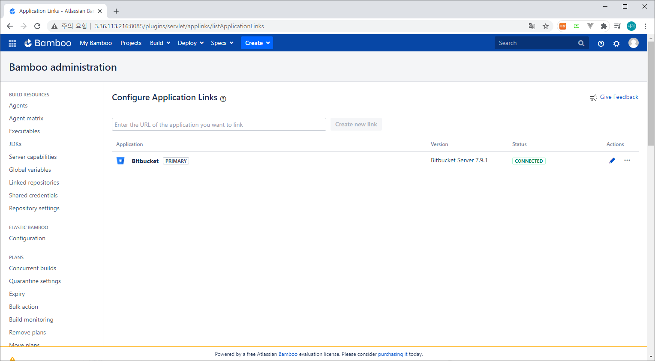
Task: Go to My Bamboo
Action: (96, 43)
